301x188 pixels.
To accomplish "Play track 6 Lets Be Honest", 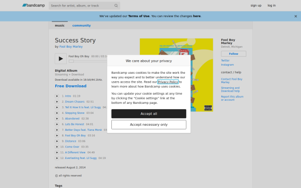I will [x=57, y=124].
